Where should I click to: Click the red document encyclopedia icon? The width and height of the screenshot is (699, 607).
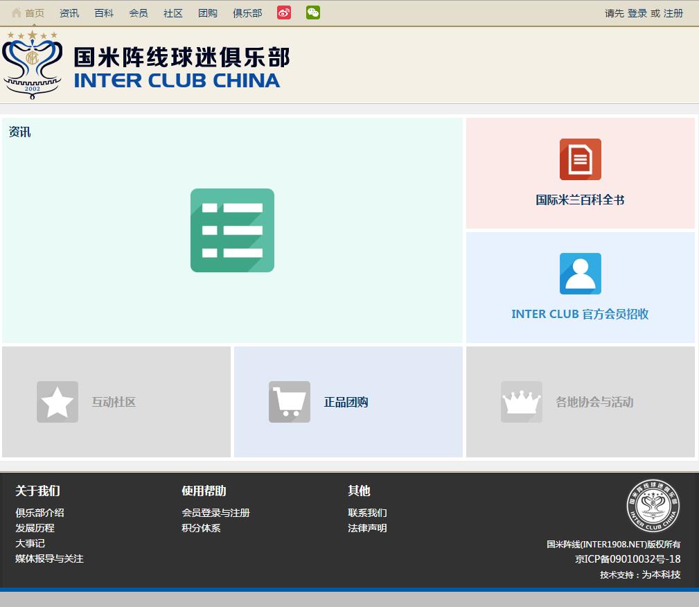click(580, 159)
